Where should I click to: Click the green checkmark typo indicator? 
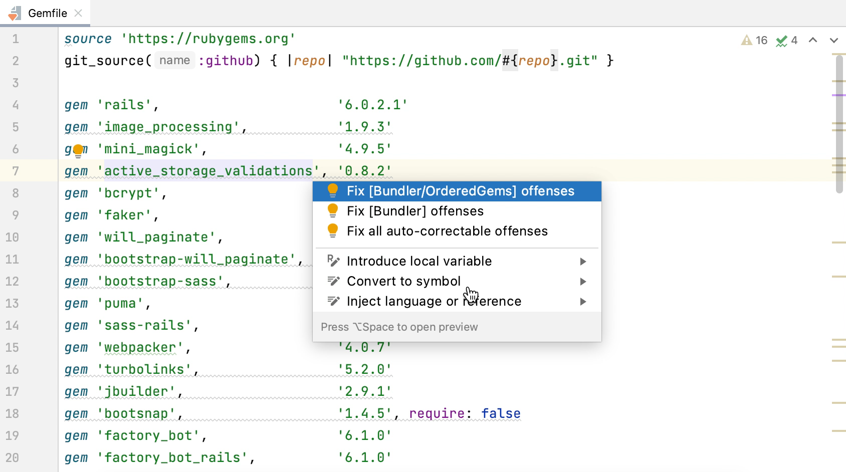[781, 41]
